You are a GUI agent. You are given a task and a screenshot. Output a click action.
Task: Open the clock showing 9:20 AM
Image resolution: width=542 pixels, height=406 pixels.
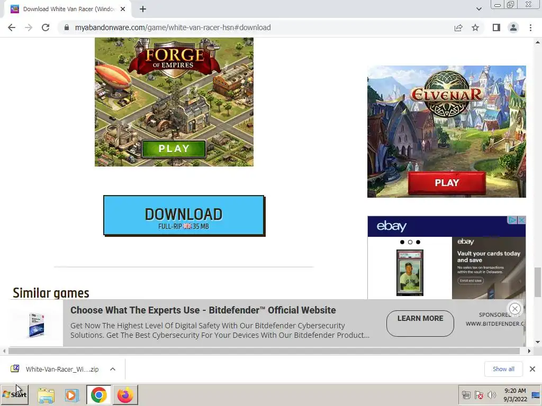tap(514, 394)
